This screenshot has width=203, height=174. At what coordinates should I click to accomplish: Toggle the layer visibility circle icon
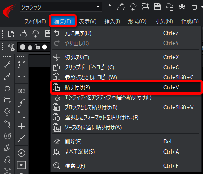point(23,47)
